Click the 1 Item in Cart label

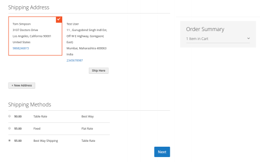click(197, 39)
